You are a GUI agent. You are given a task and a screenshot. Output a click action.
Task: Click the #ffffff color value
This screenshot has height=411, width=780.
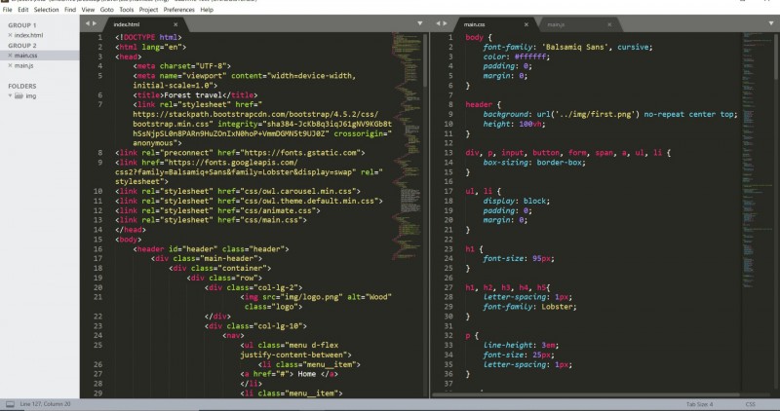point(531,56)
